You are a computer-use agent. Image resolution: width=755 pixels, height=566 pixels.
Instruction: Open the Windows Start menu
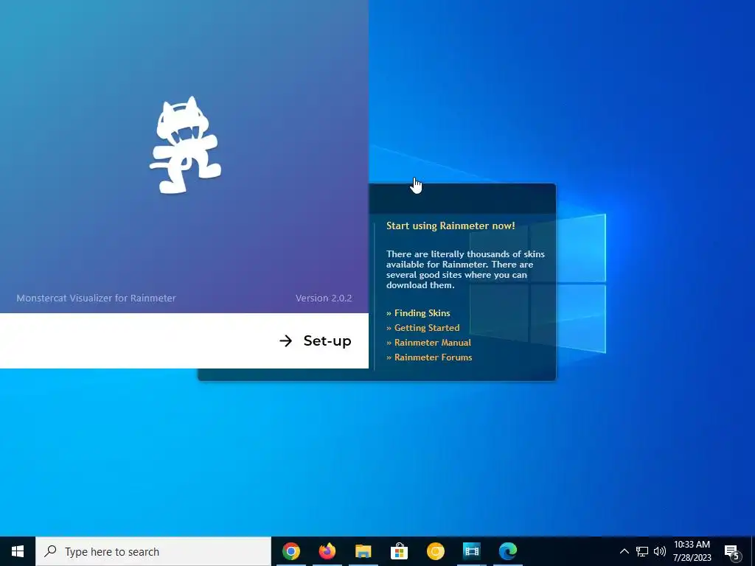click(x=18, y=551)
